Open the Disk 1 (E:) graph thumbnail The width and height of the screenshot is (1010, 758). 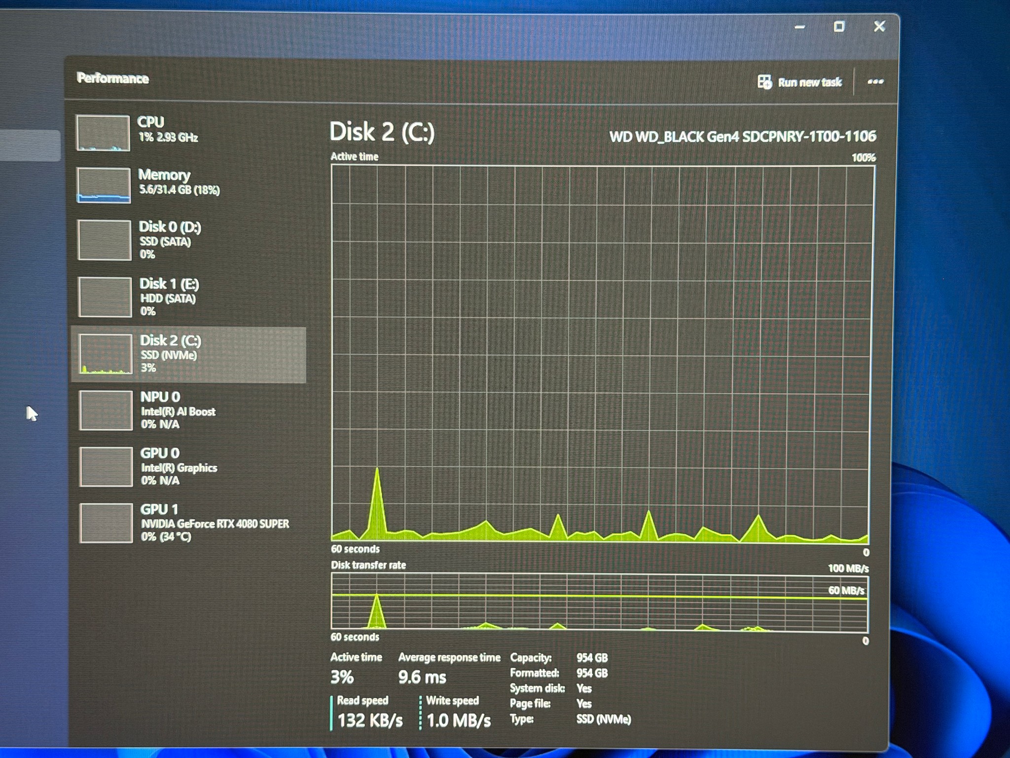tap(105, 297)
